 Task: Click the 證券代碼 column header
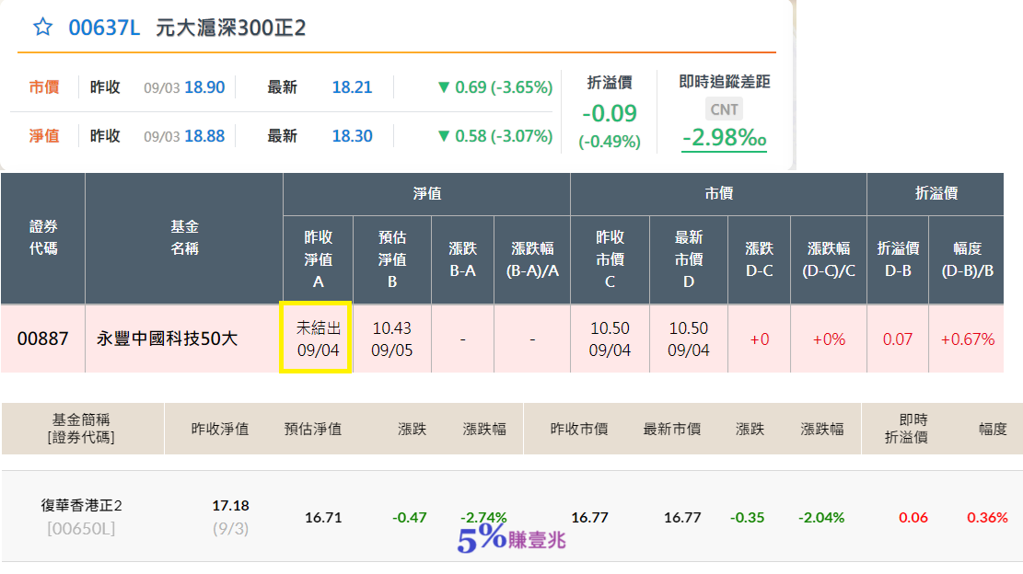click(x=43, y=238)
